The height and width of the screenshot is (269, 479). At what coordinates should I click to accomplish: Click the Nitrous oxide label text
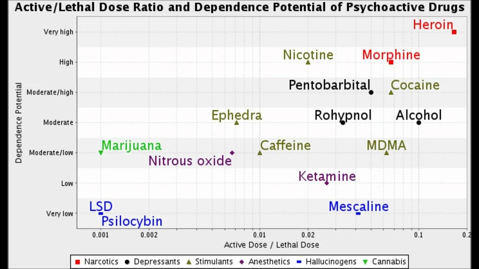(190, 161)
